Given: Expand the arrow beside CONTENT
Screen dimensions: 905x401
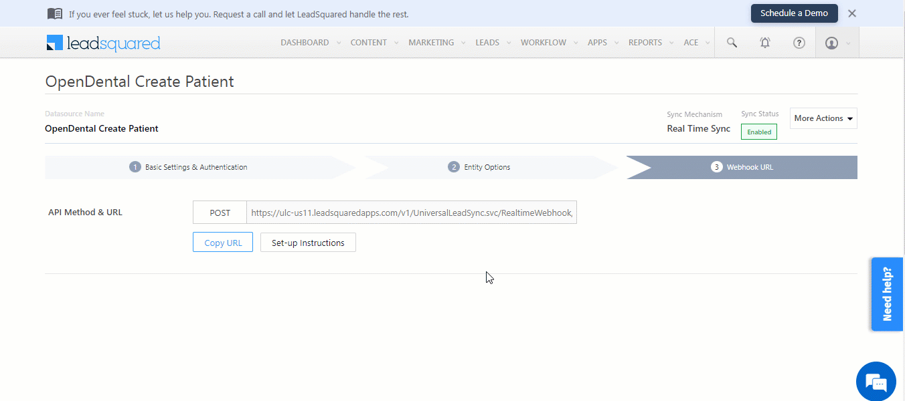Looking at the screenshot, I should [x=396, y=43].
